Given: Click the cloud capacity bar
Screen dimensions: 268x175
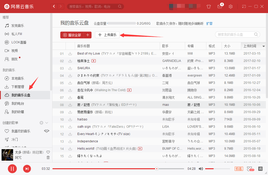Looking at the screenshot, I should click(x=121, y=23).
